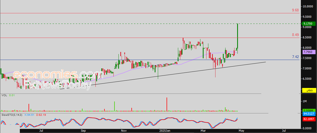317x133 pixels.
Task: Click the K:94.51 stochastic value
Action: [30, 115]
